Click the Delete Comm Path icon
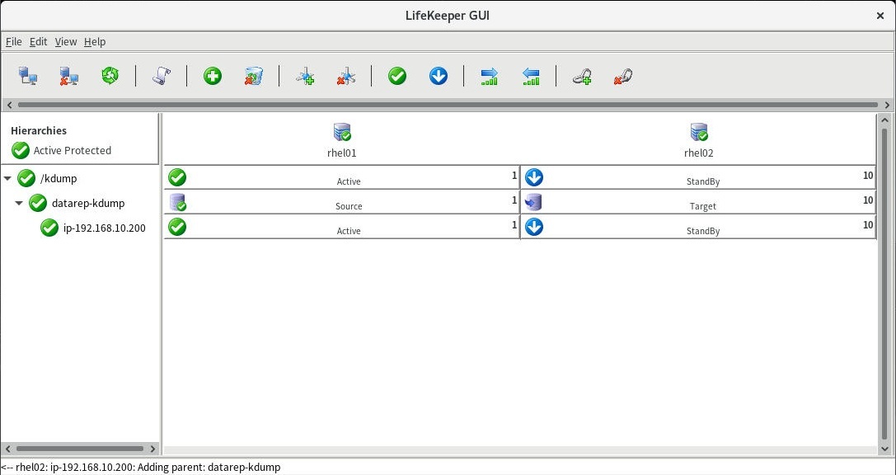Image resolution: width=896 pixels, height=475 pixels. (346, 77)
